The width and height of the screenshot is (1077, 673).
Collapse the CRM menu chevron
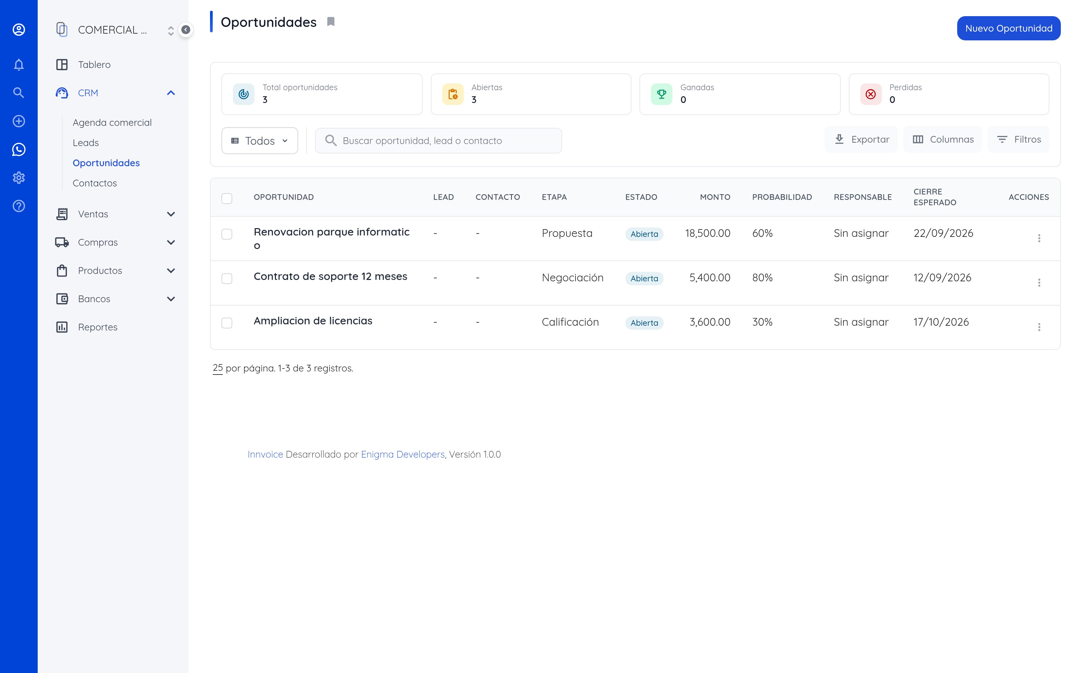point(171,93)
